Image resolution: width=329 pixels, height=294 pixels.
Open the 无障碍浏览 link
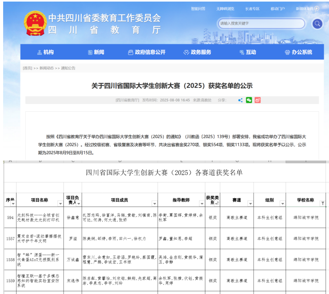point(225,9)
